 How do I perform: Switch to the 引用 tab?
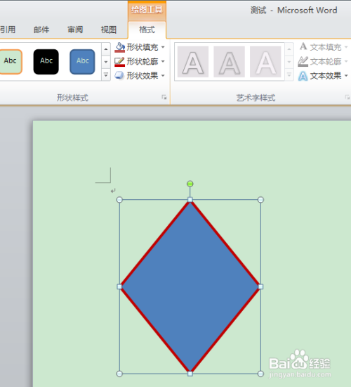coord(8,30)
